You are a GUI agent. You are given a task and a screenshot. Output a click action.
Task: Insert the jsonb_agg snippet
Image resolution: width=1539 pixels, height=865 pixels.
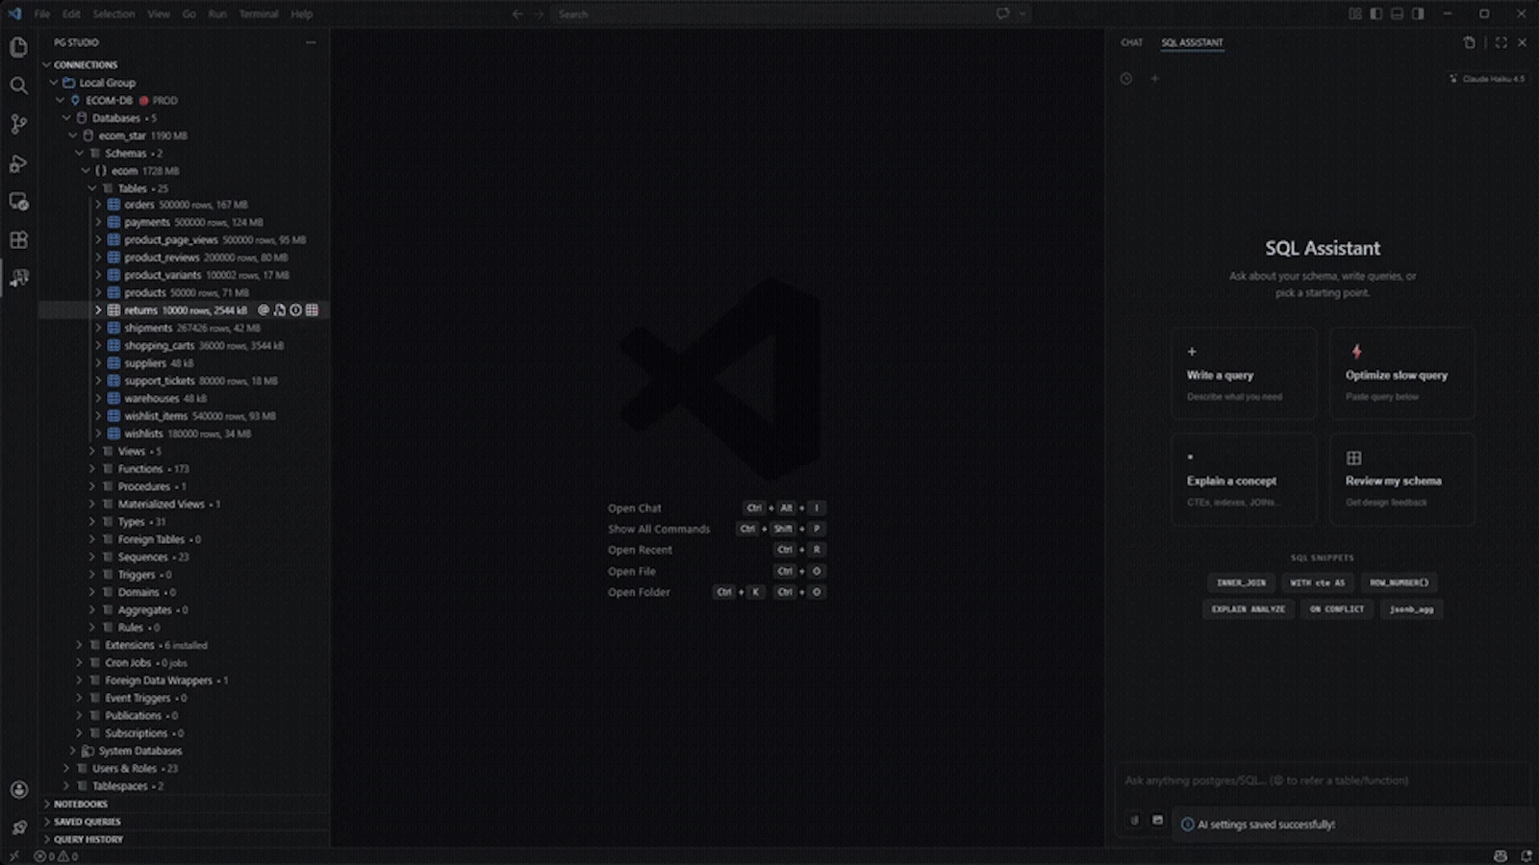pyautogui.click(x=1411, y=609)
